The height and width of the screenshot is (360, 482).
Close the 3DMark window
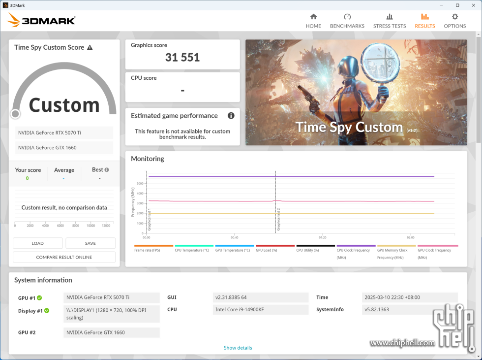point(473,5)
